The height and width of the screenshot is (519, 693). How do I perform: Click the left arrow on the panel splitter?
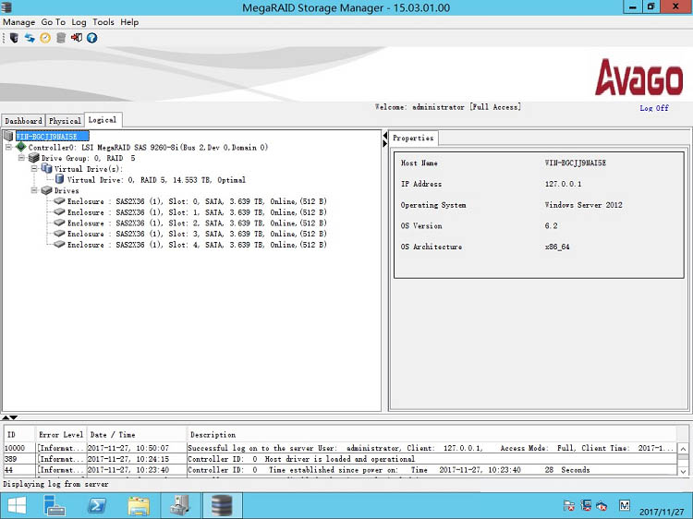point(385,135)
